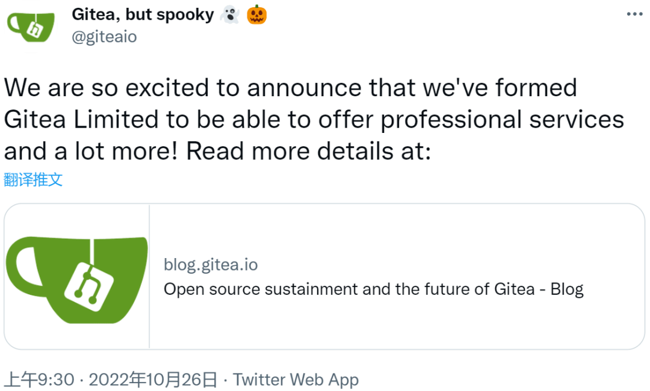Click the @giteaio username handle
The width and height of the screenshot is (650, 391).
coord(105,36)
